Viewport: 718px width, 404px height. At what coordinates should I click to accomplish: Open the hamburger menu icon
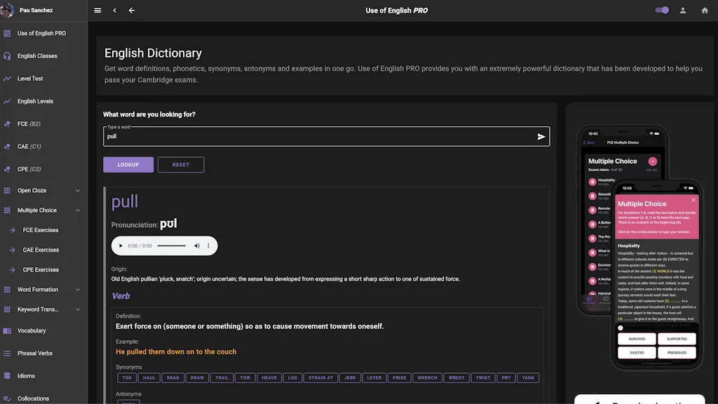coord(97,10)
